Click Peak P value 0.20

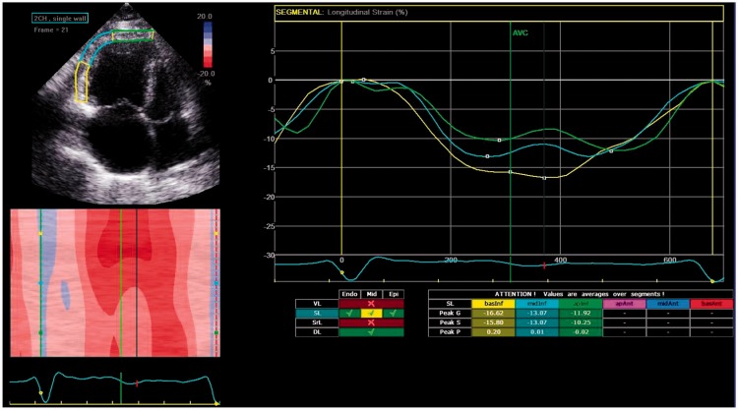tap(493, 332)
